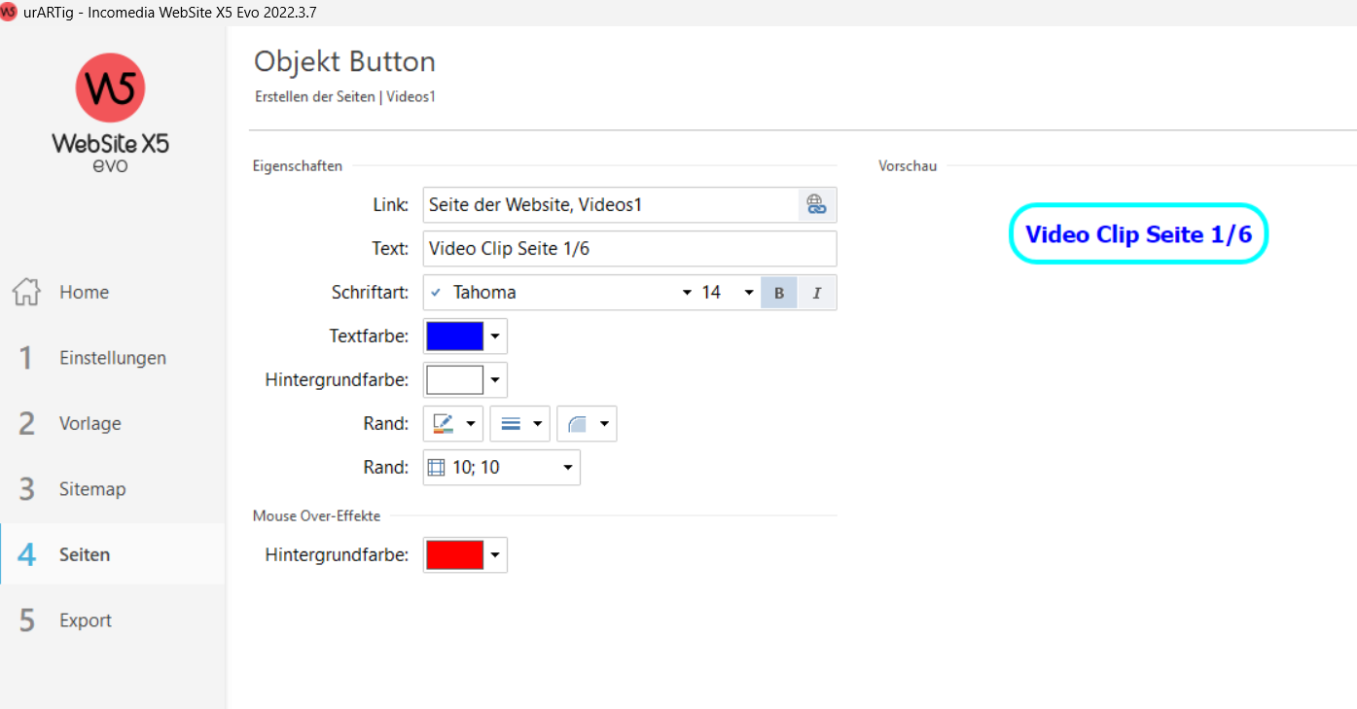Open the border line thickness icon
The height and width of the screenshot is (709, 1357).
coord(511,424)
